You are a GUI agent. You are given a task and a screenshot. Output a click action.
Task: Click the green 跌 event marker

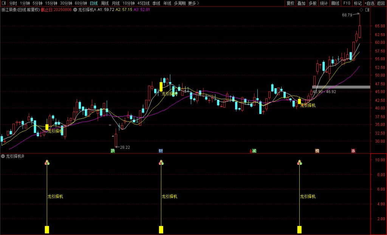pos(112,151)
